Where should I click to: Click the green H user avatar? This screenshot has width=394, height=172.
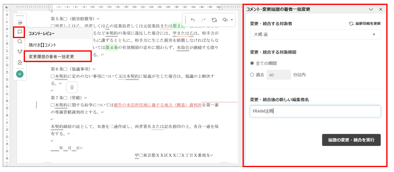[x=20, y=74]
